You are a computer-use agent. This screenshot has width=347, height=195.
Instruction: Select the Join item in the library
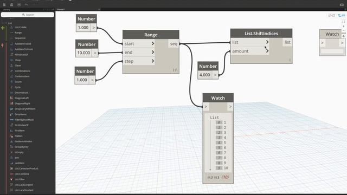17,158
